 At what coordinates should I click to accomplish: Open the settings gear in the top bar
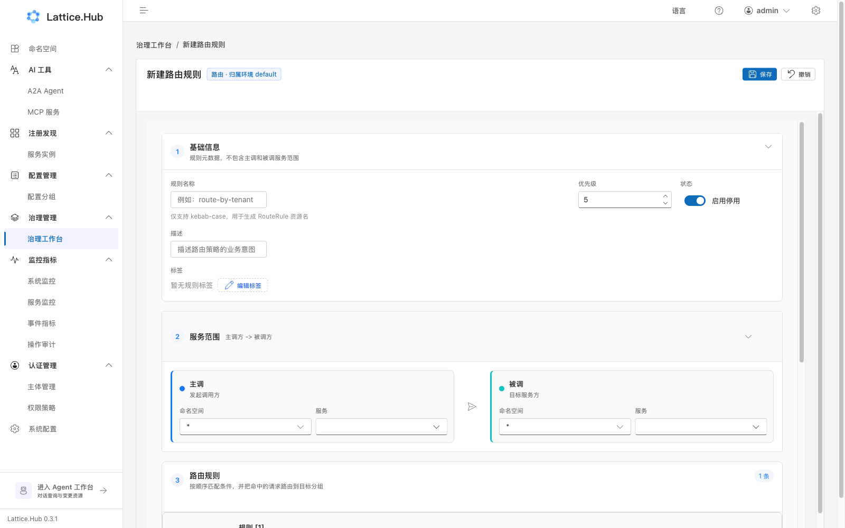(x=816, y=11)
